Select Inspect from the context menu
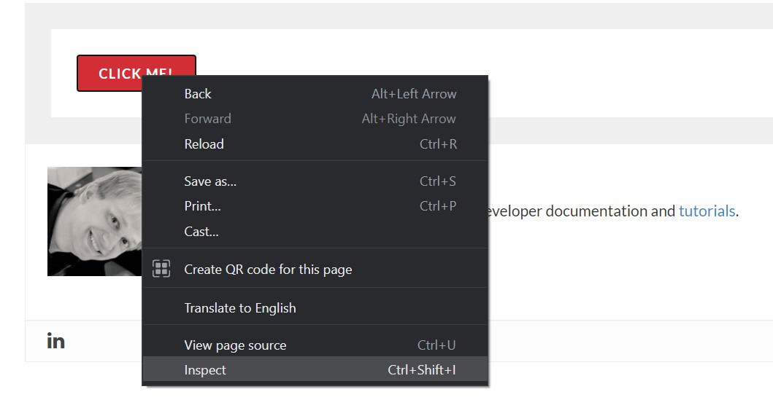 pyautogui.click(x=205, y=370)
